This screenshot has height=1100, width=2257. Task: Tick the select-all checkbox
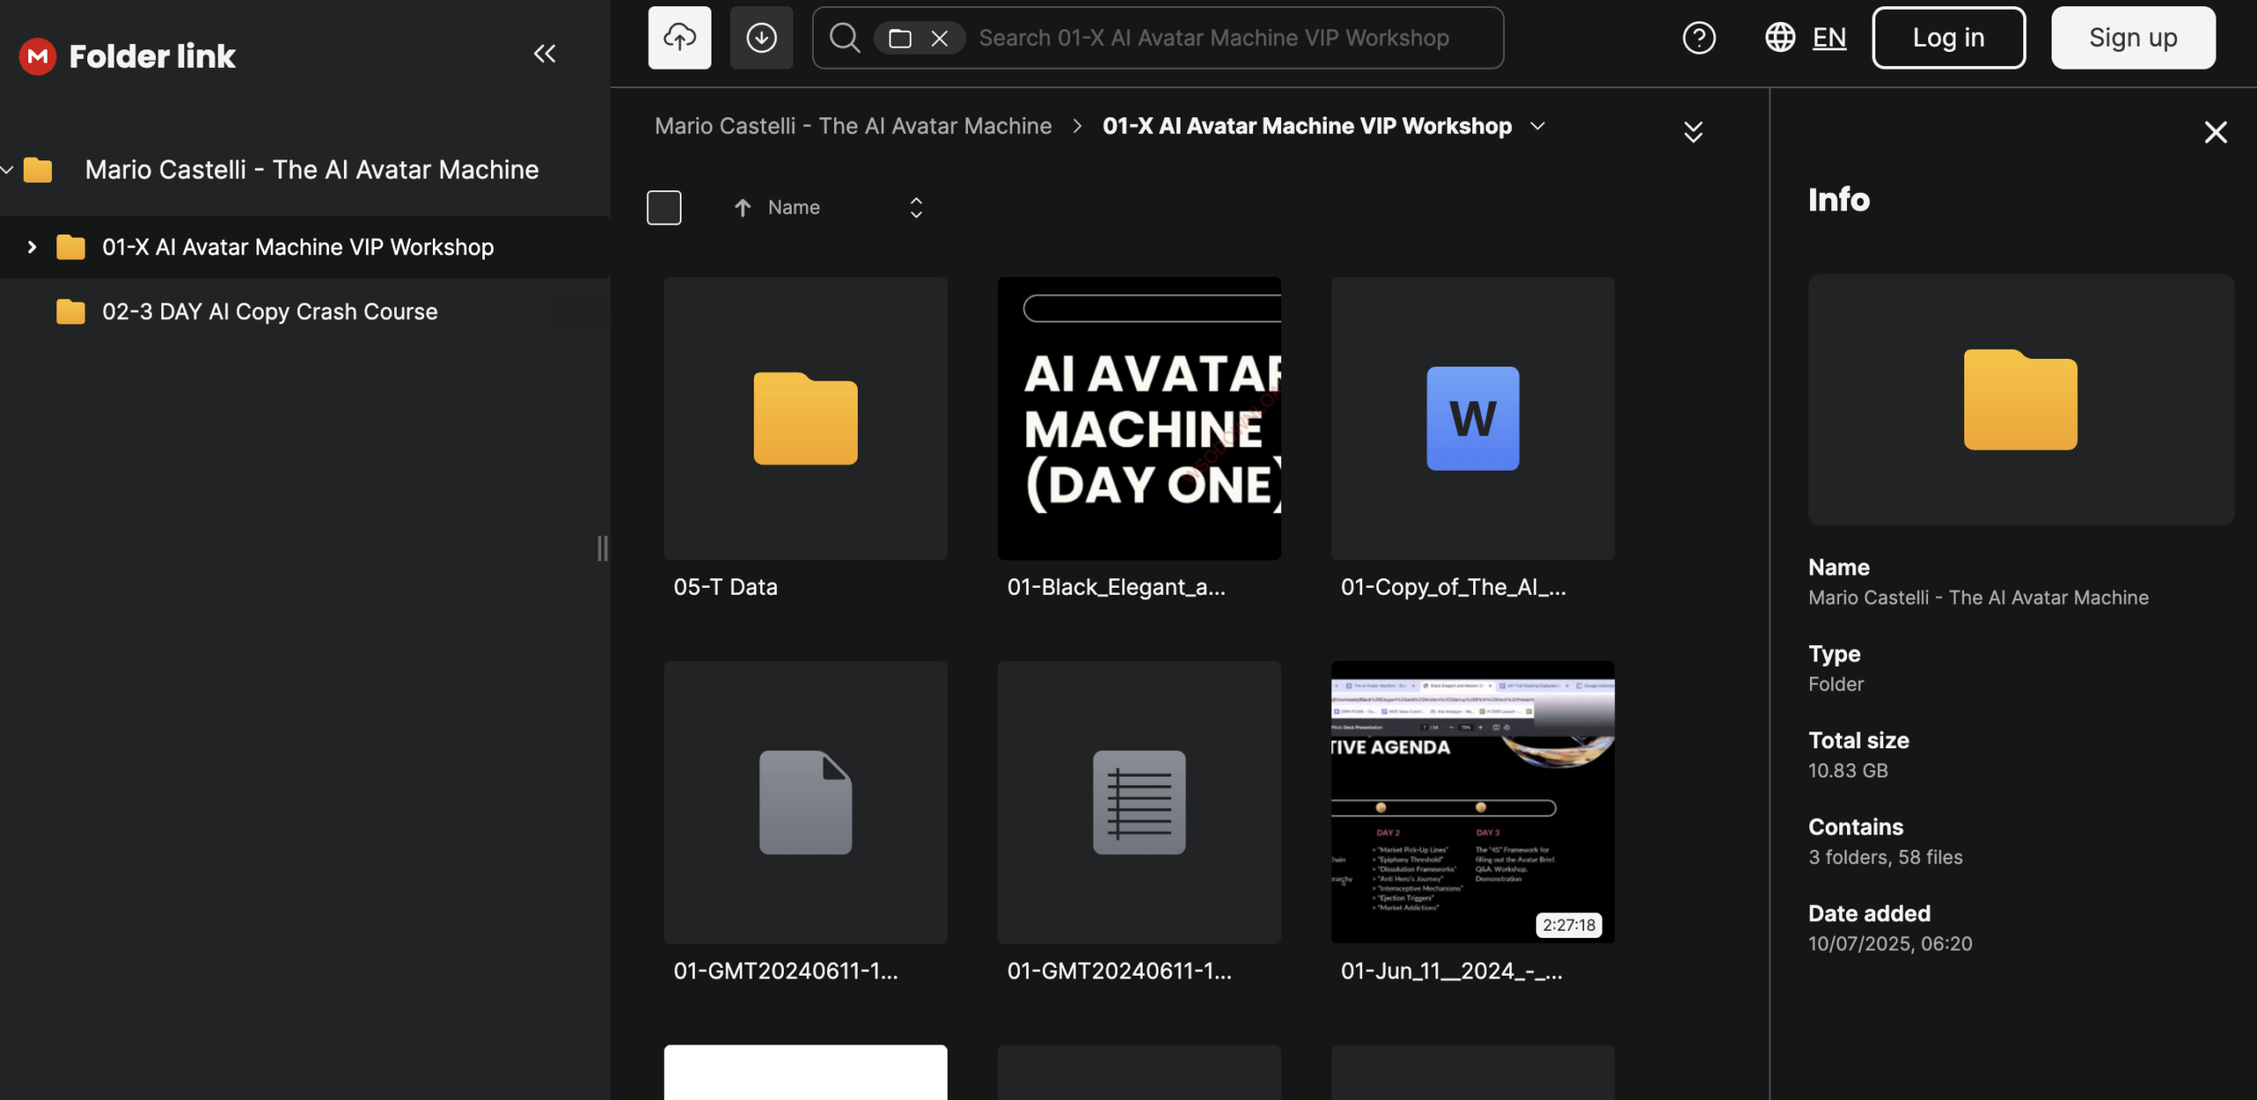tap(664, 208)
